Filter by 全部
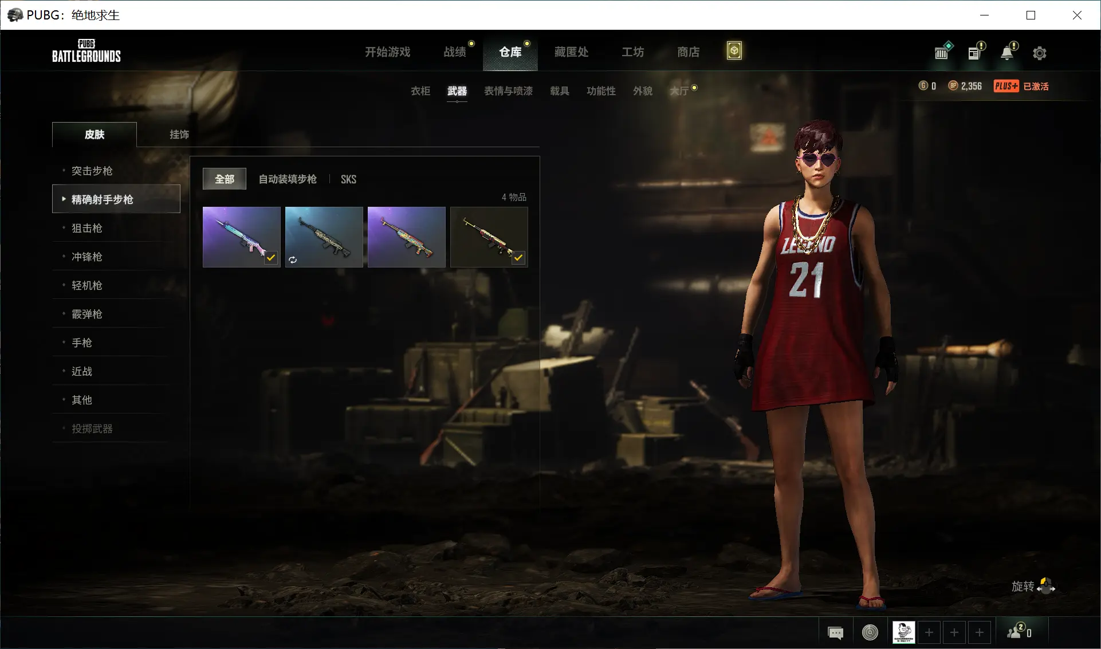1101x649 pixels. (x=225, y=179)
